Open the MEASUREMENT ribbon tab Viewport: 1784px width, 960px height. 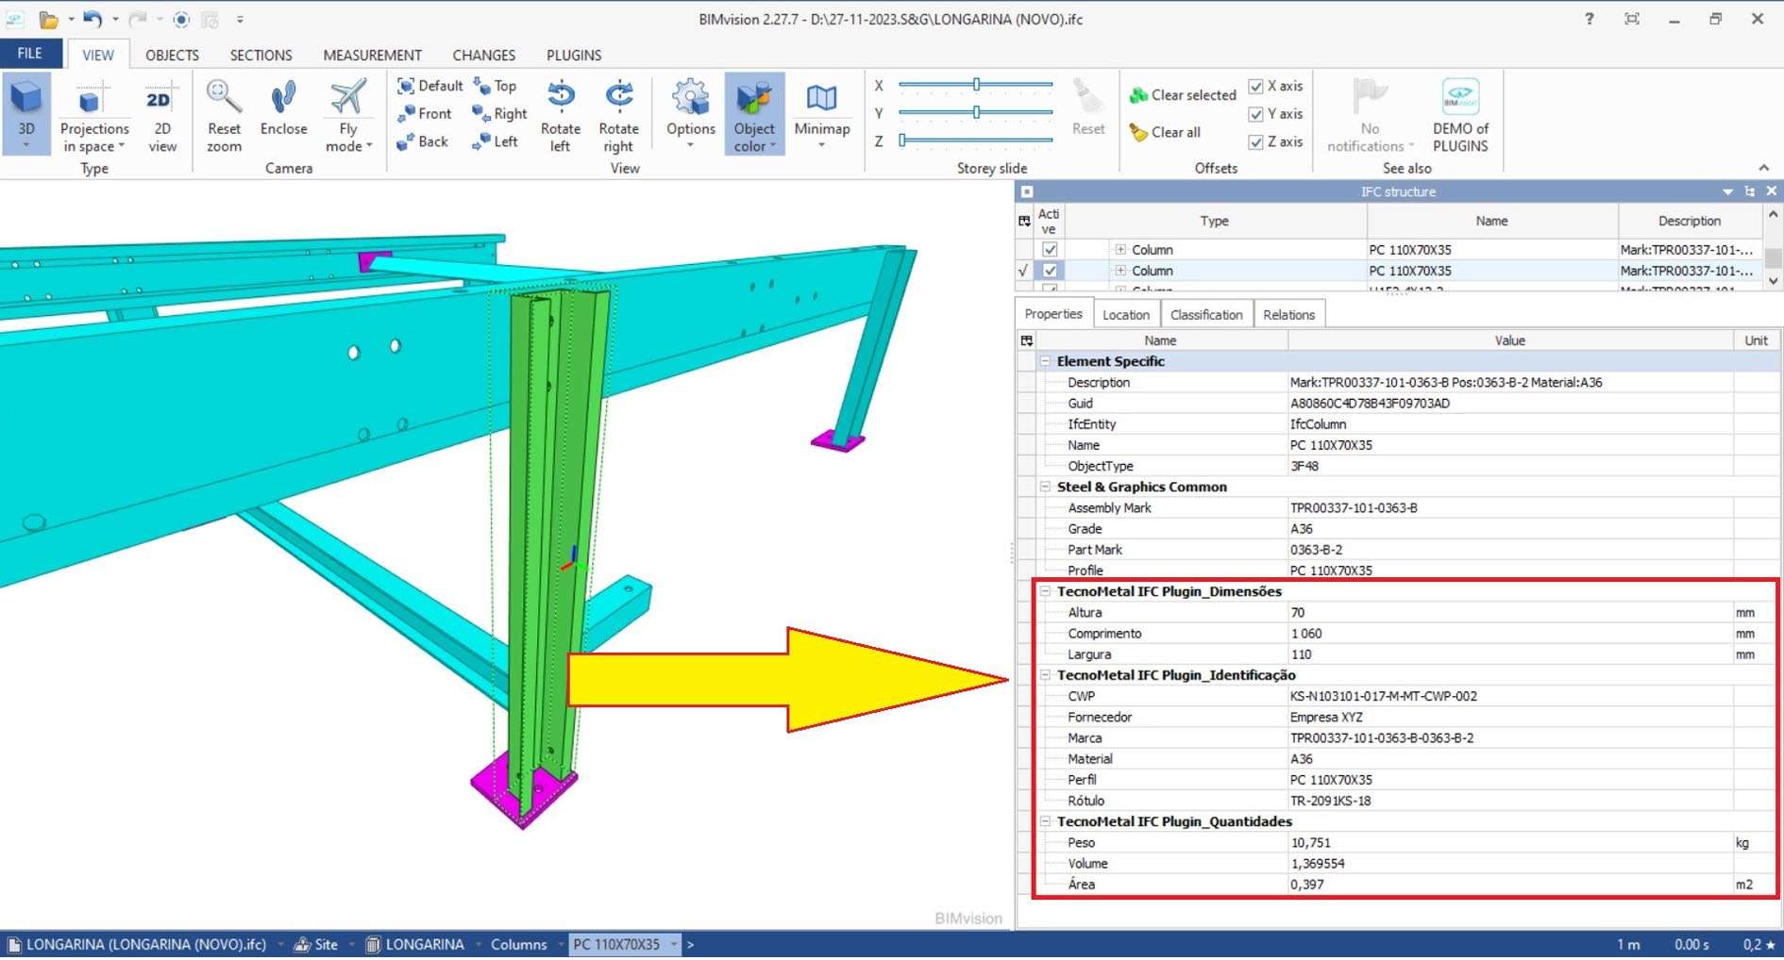(x=372, y=55)
